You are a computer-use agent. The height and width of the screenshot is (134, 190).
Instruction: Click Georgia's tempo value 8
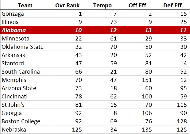pyautogui.click(x=102, y=113)
